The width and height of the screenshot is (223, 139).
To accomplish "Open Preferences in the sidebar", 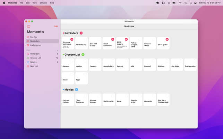I will tap(35, 45).
